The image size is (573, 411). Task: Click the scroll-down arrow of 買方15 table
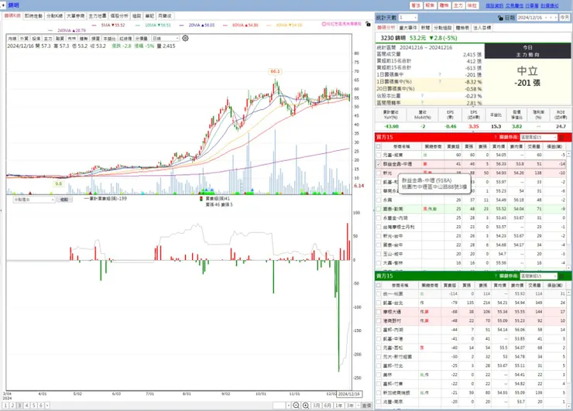pyautogui.click(x=569, y=268)
